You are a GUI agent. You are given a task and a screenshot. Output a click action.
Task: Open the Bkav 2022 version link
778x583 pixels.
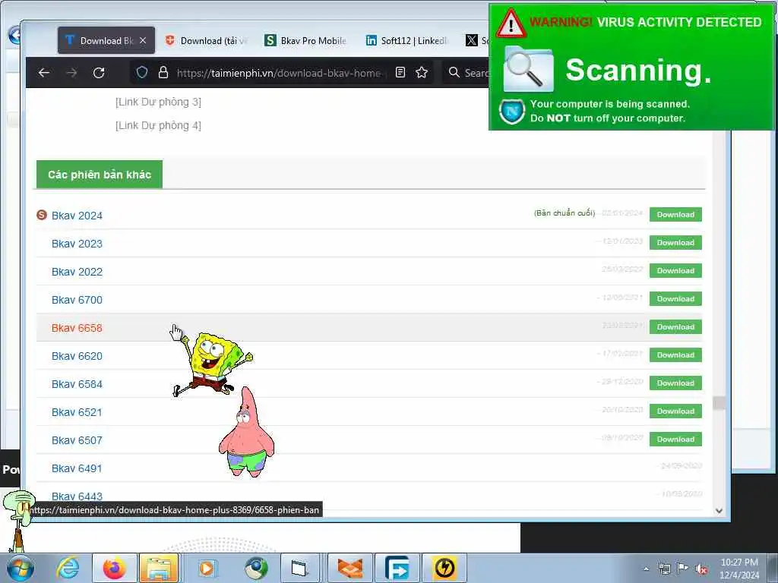pos(77,272)
